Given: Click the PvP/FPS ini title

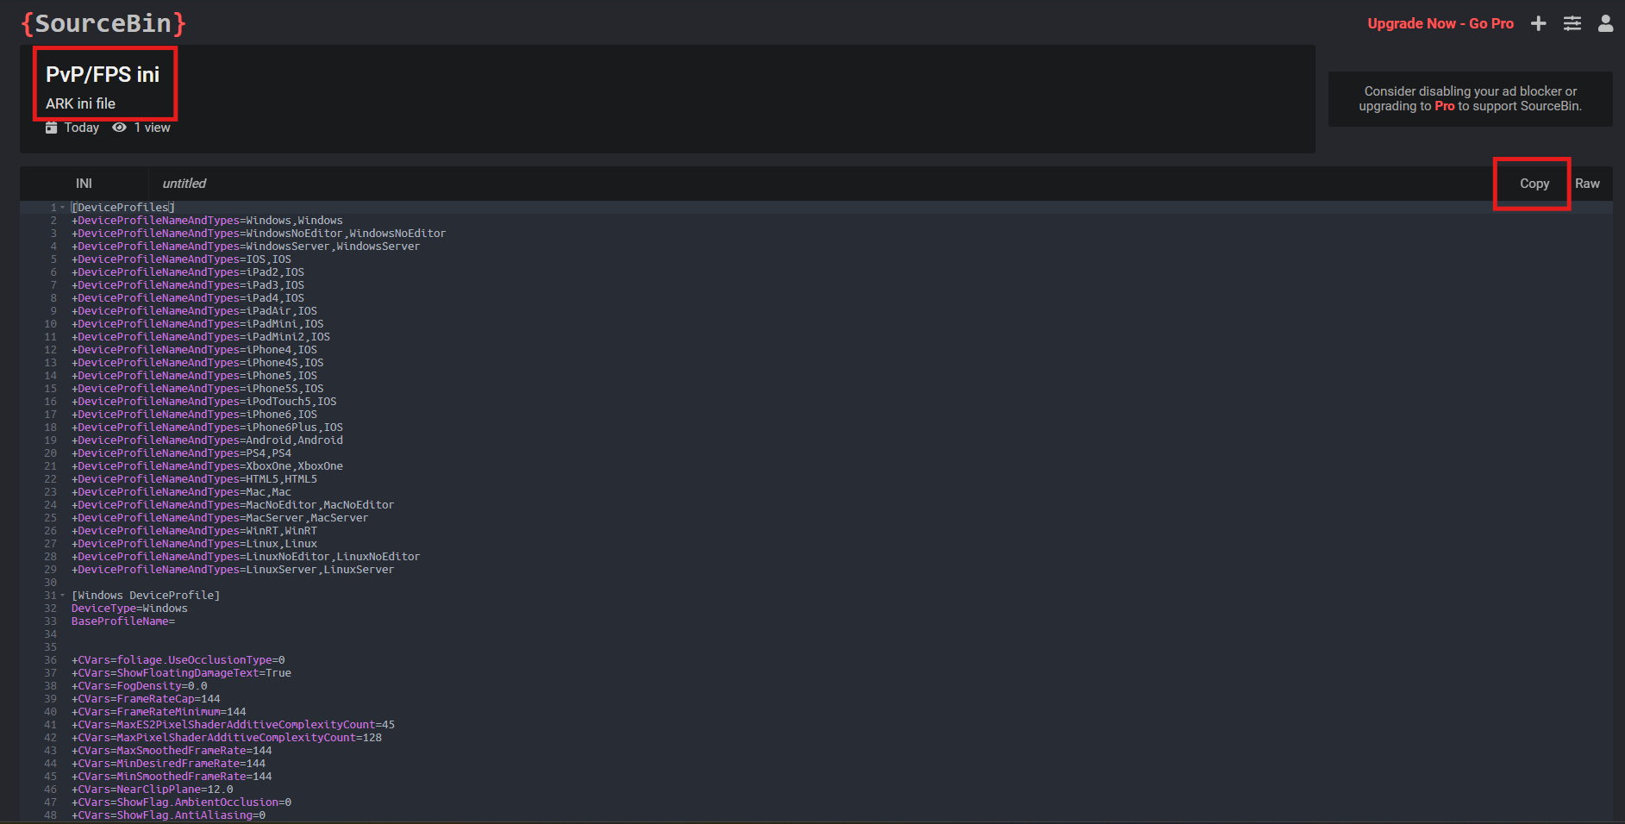Looking at the screenshot, I should tap(103, 75).
